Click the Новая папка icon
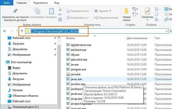Screen dimensions: 172x109 [x=126, y=11]
